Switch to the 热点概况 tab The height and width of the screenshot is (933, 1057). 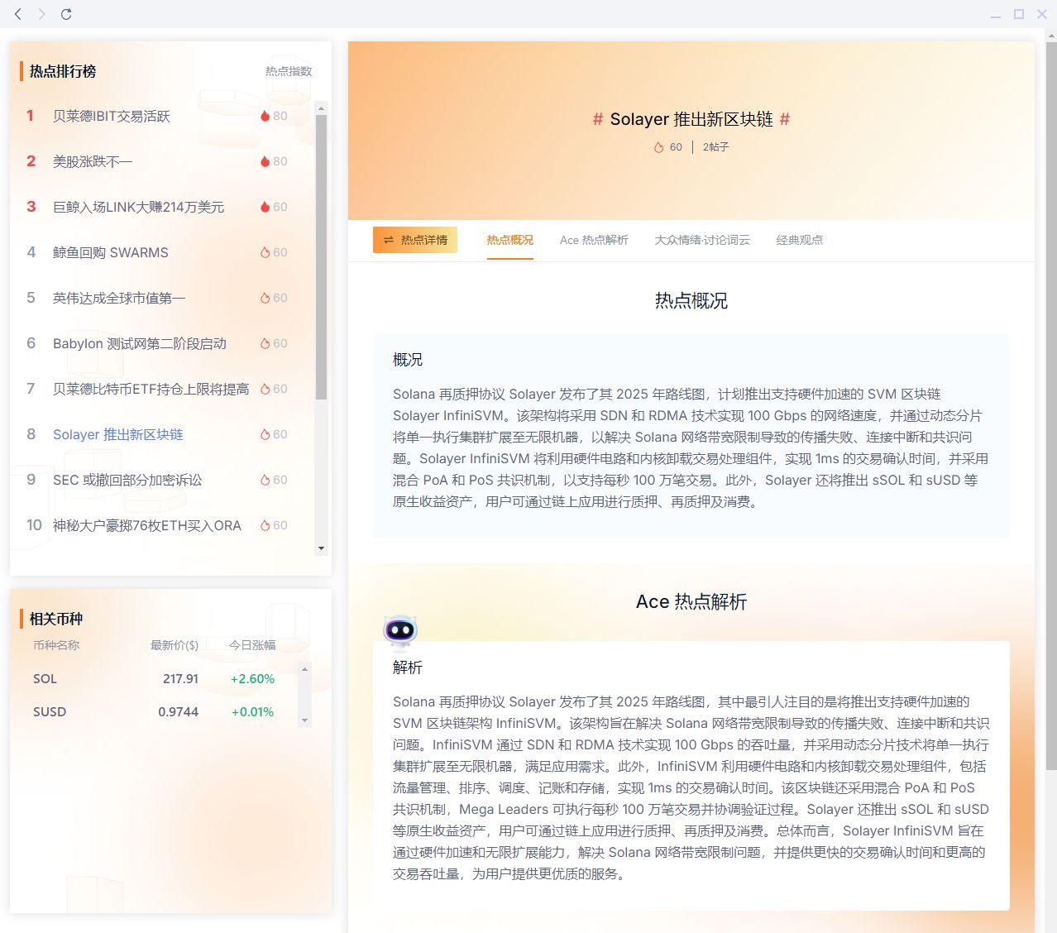[x=510, y=240]
